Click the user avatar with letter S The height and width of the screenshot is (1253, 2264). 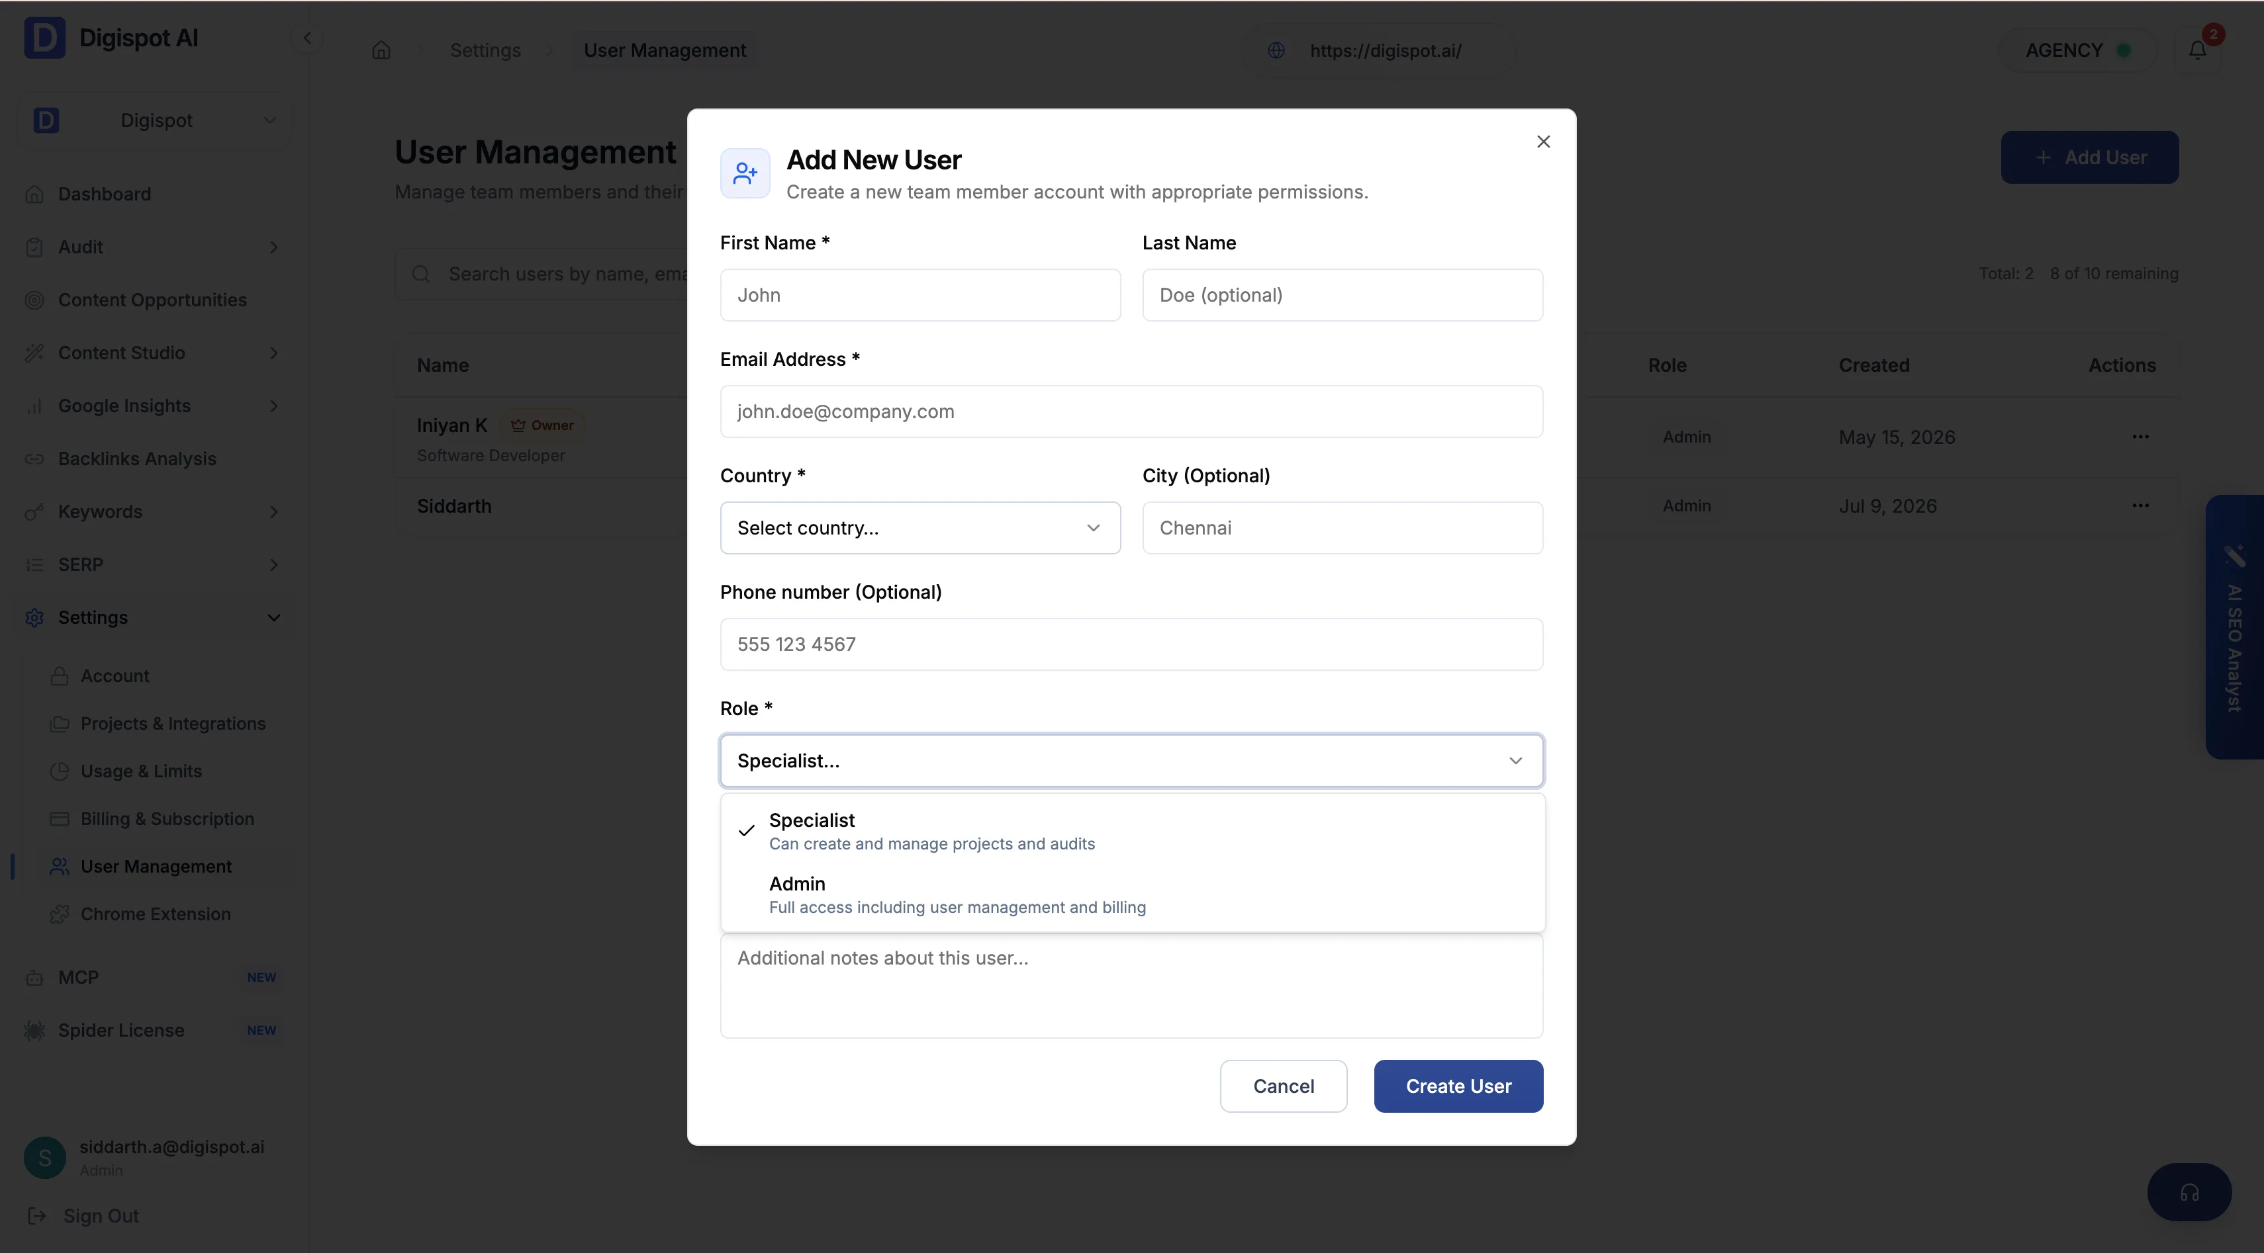pos(45,1157)
